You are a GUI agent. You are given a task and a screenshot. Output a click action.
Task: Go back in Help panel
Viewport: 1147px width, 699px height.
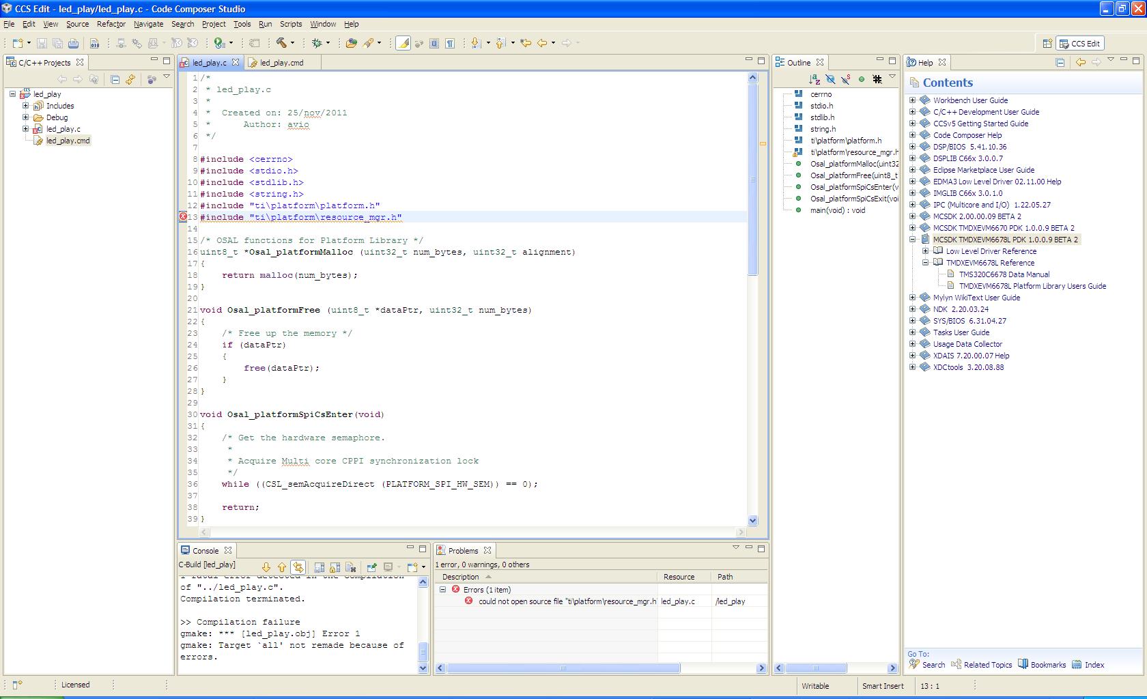click(1080, 62)
